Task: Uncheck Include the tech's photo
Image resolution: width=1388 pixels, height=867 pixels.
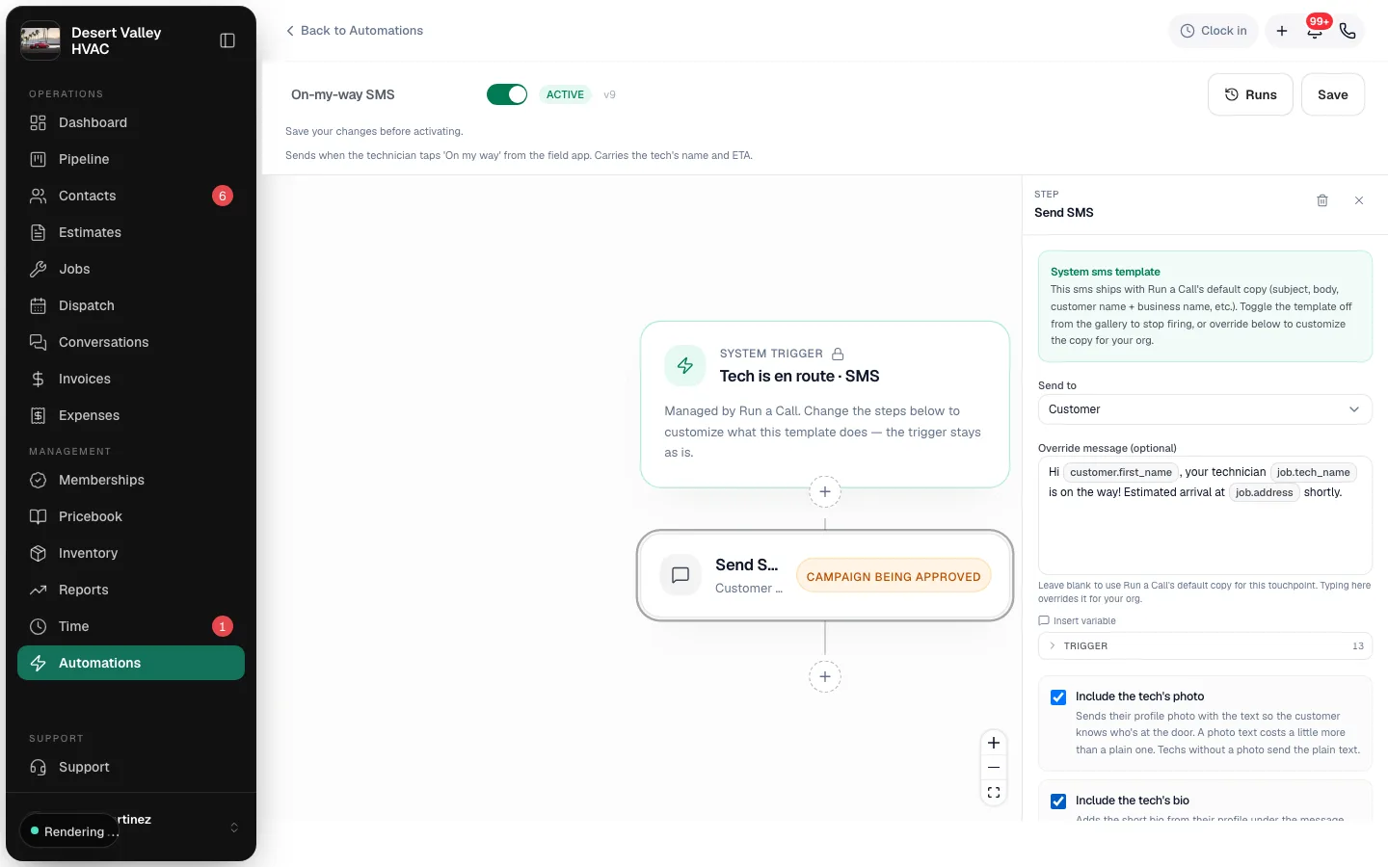Action: [1058, 696]
